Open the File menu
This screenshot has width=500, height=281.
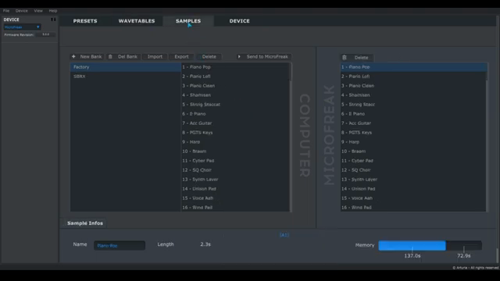coord(6,11)
